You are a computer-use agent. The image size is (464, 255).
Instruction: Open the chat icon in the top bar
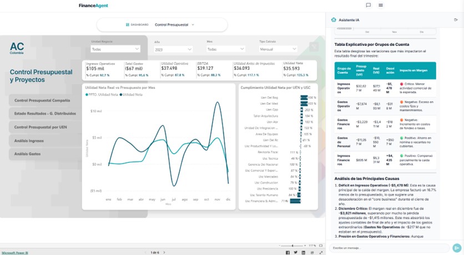point(368,6)
